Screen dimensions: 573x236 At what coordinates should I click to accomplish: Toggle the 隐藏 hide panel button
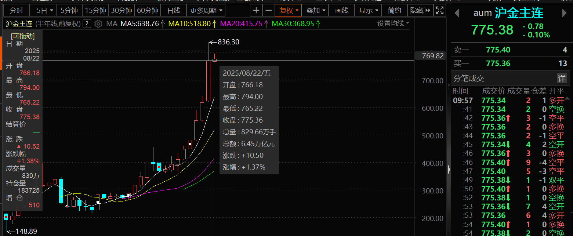[x=420, y=11]
